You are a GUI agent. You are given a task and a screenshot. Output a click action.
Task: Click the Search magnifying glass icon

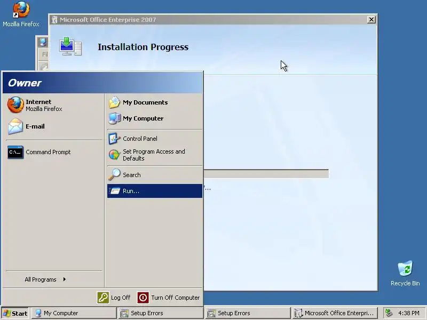114,175
